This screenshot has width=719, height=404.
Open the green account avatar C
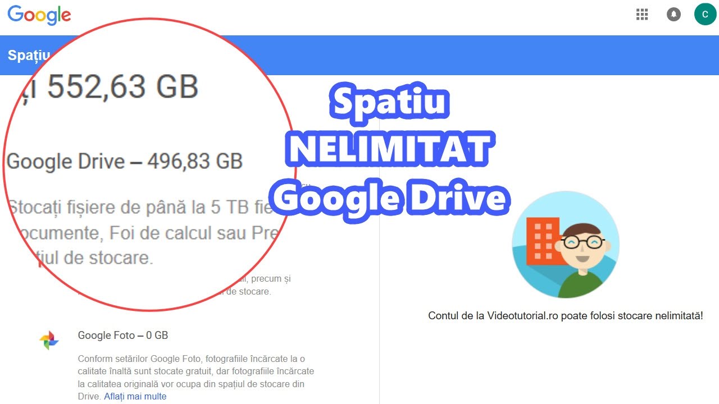coord(705,14)
